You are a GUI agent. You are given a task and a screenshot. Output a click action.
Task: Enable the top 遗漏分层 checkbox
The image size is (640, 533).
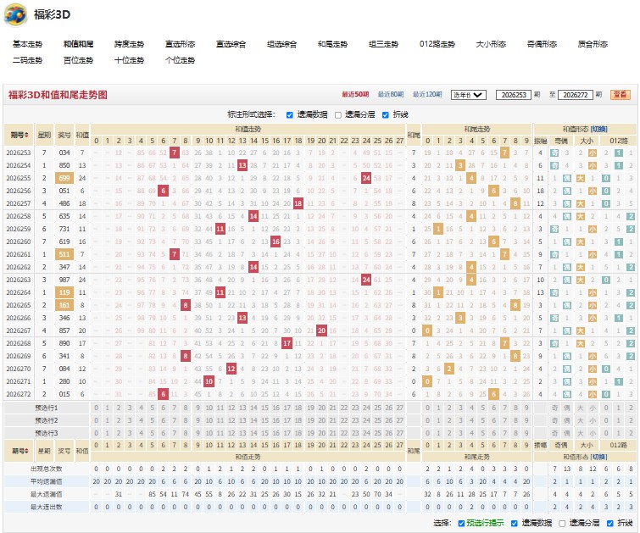pyautogui.click(x=338, y=115)
